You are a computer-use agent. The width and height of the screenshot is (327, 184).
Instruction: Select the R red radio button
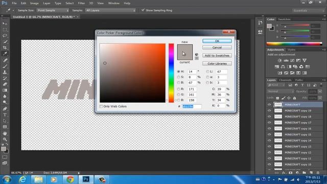(178, 89)
